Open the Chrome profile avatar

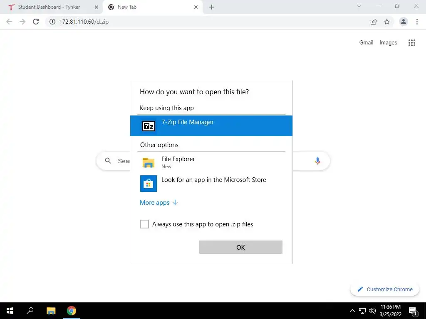[404, 22]
